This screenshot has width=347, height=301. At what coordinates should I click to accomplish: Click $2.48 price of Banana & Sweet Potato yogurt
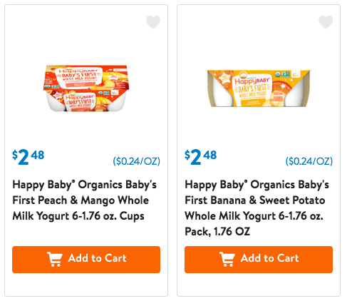(201, 157)
